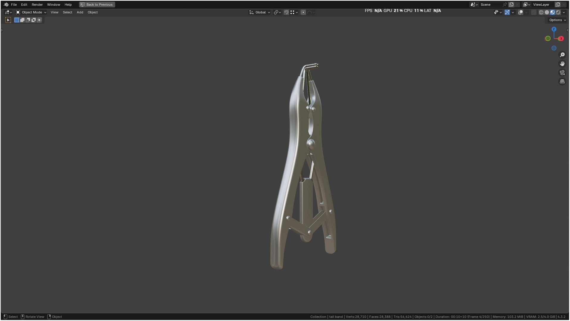570x321 pixels.
Task: Toggle viewport gizmos display
Action: pos(507,12)
